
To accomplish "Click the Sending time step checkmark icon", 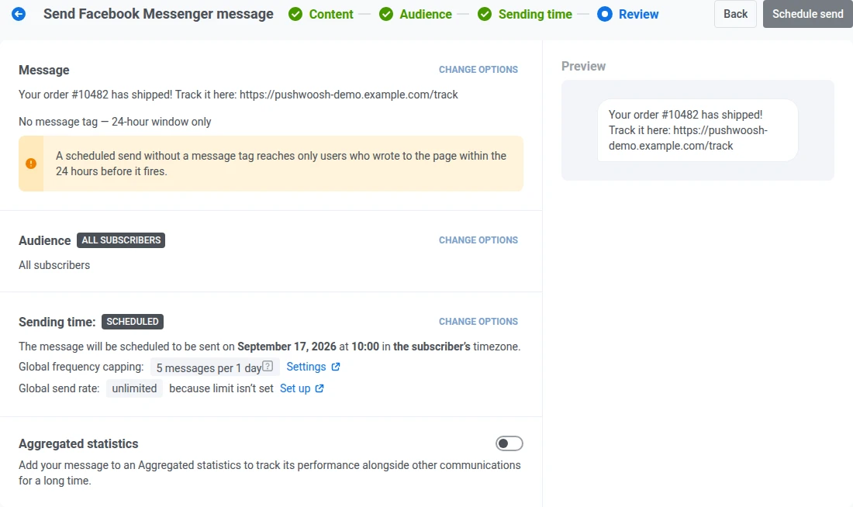I will 485,14.
